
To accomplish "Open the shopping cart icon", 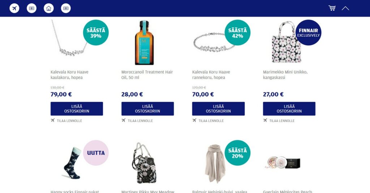I will [x=332, y=8].
